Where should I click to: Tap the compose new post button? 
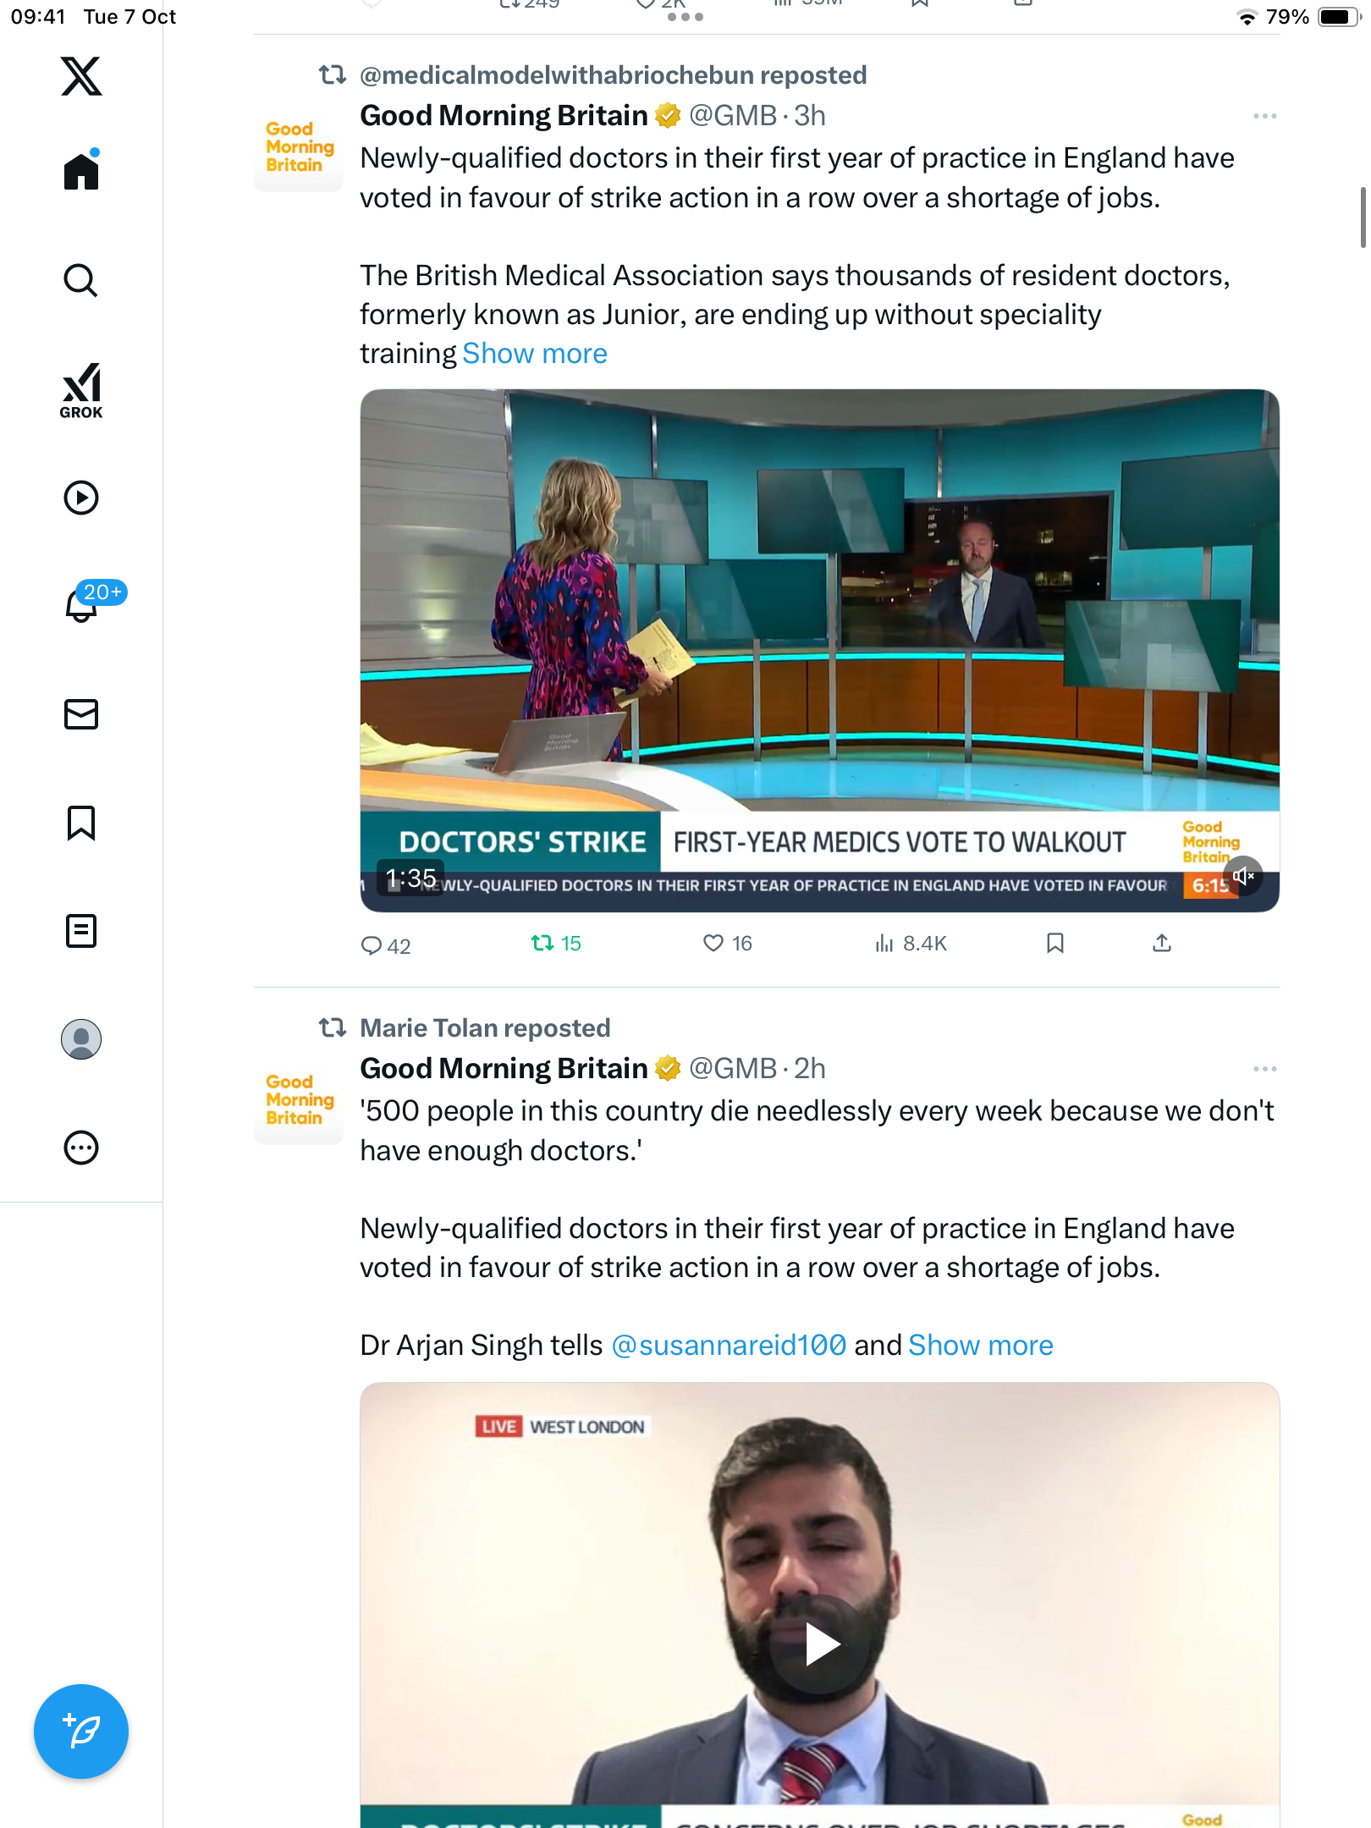81,1732
